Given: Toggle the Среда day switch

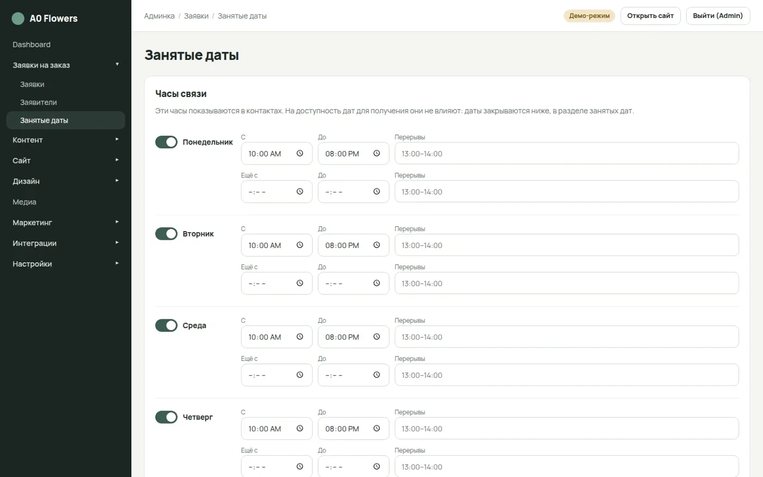Looking at the screenshot, I should click(166, 325).
